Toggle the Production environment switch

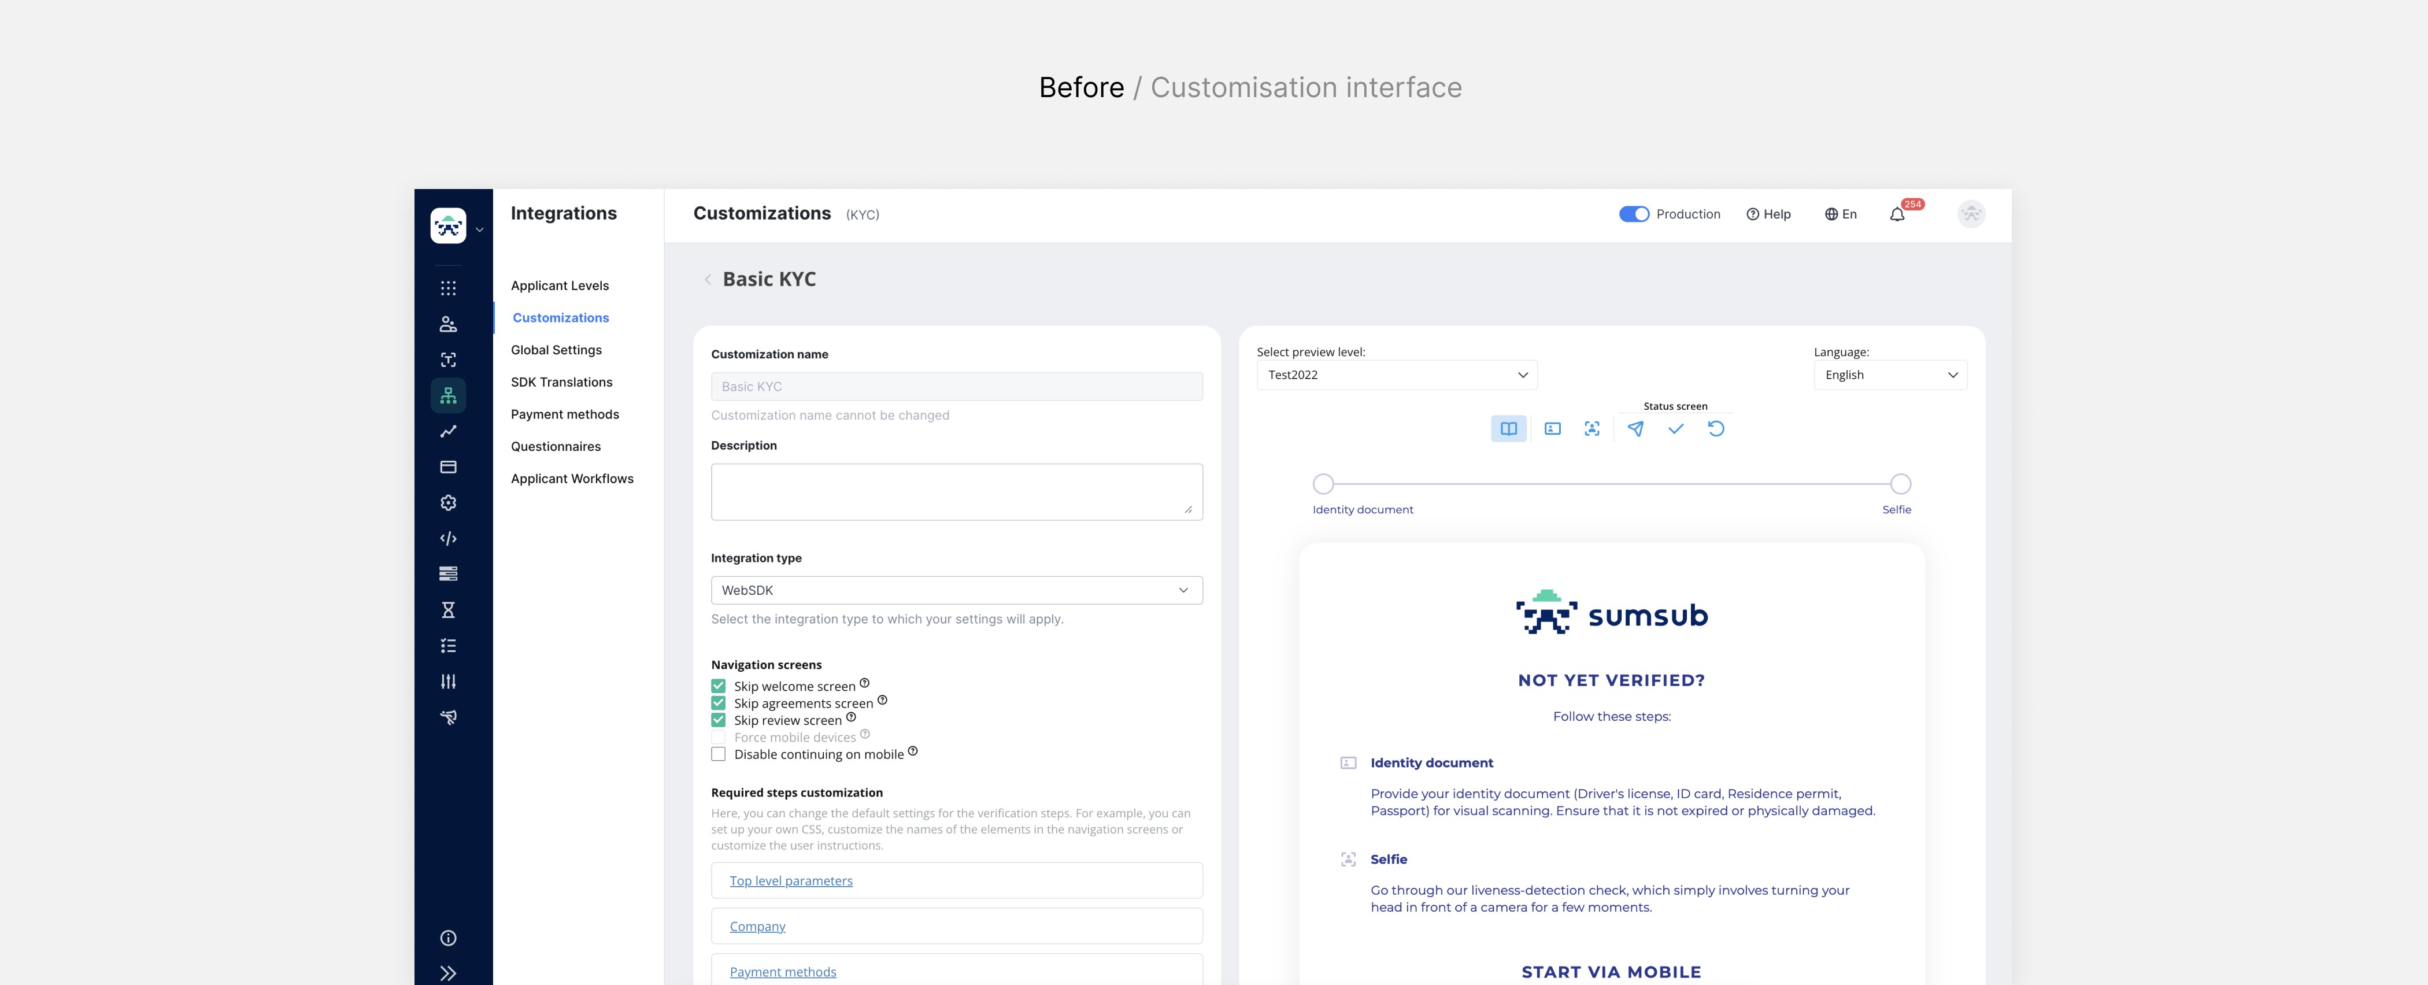1634,214
